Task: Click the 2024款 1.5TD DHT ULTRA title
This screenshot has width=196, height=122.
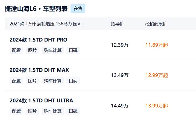Action: (x=41, y=100)
